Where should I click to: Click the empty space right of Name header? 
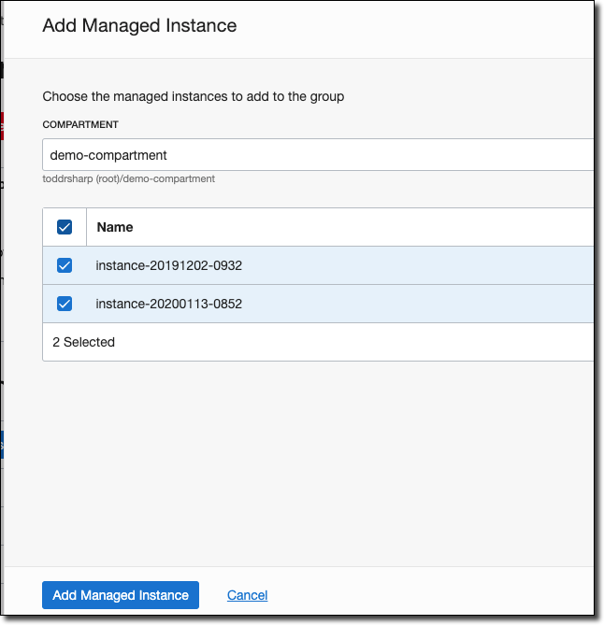click(374, 227)
